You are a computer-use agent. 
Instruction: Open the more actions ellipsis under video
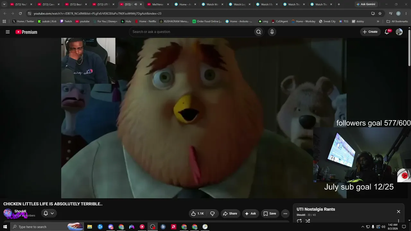(285, 214)
